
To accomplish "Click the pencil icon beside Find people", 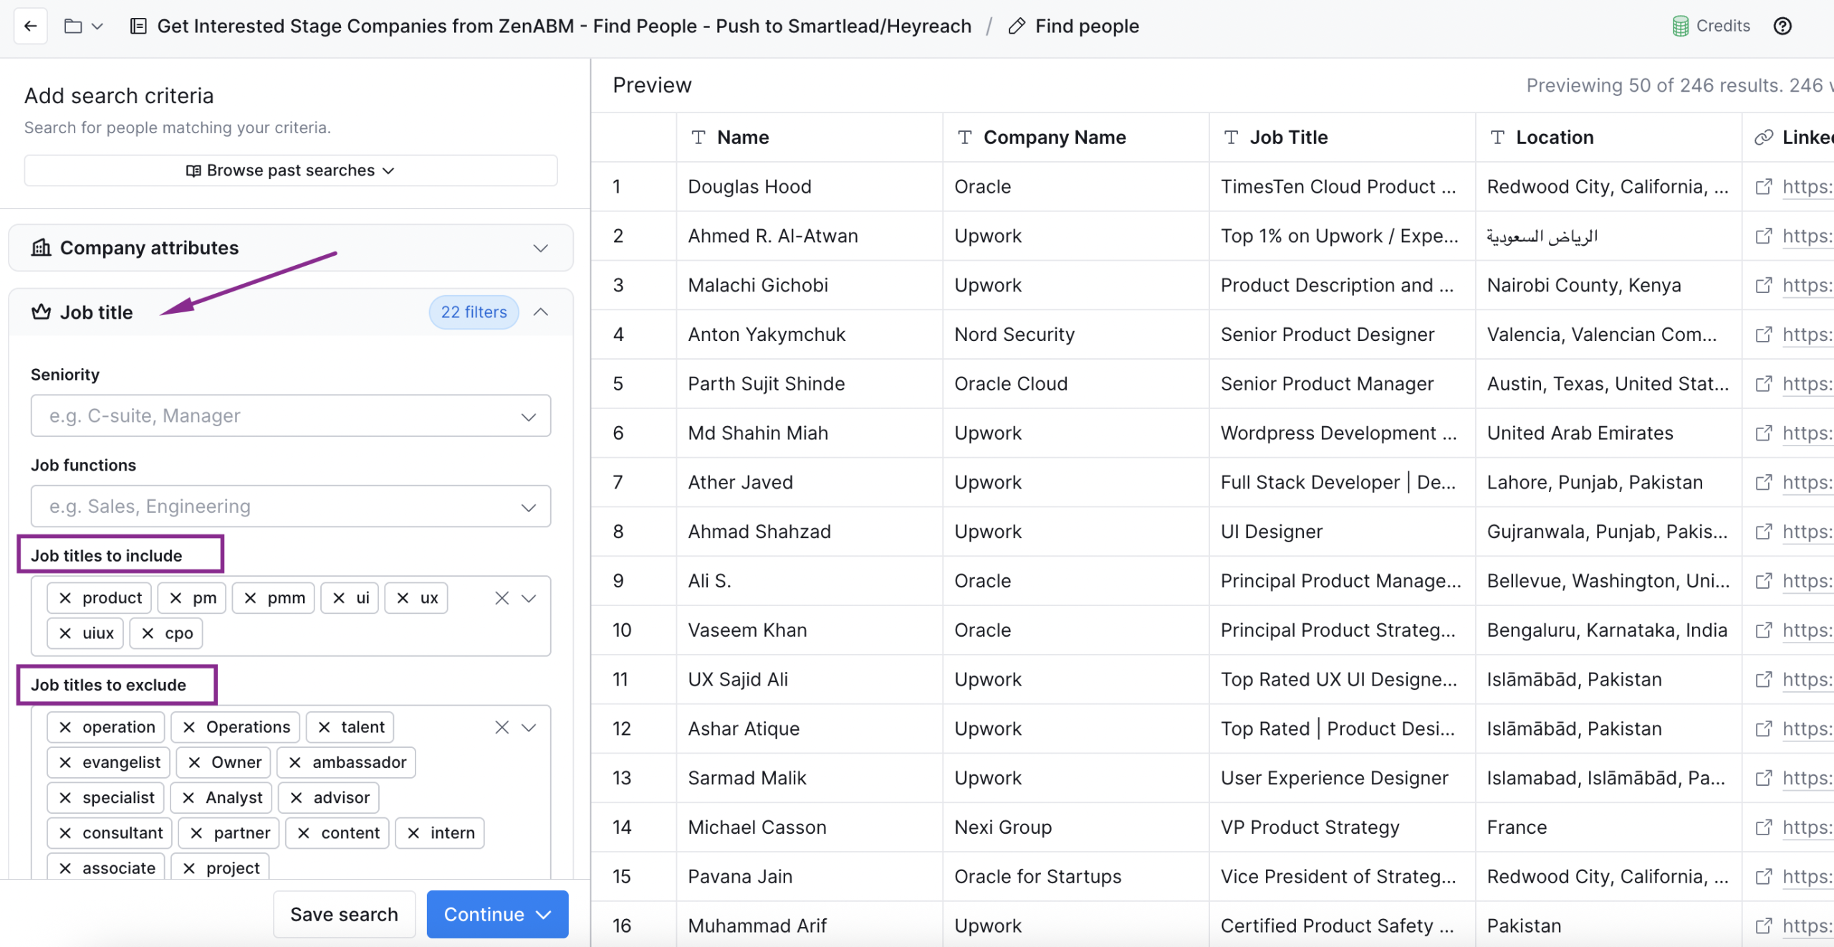I will click(x=1016, y=26).
